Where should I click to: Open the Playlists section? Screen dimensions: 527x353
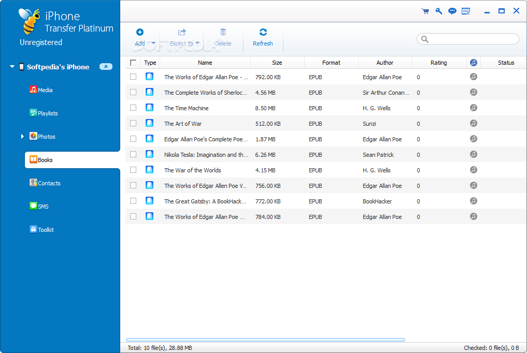(x=44, y=113)
